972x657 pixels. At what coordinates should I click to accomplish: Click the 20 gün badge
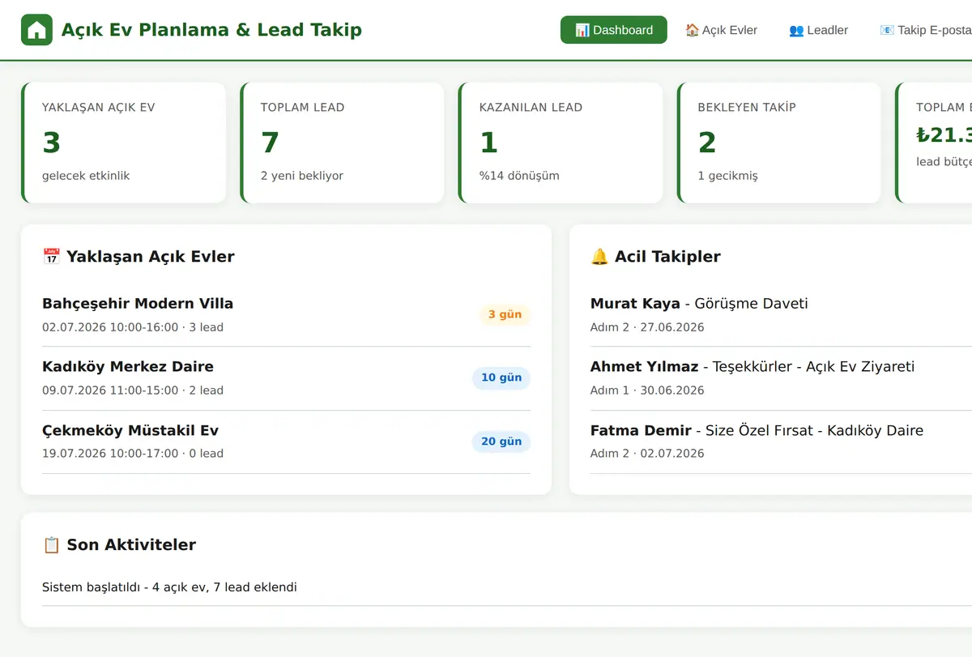[x=501, y=442]
